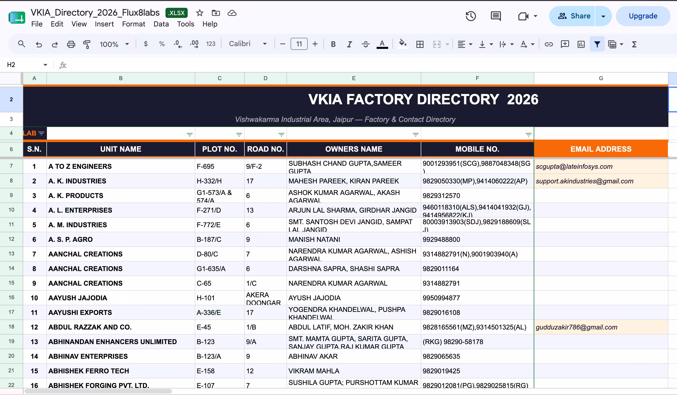Format as currency dollar sign
This screenshot has height=395, width=677.
point(146,44)
